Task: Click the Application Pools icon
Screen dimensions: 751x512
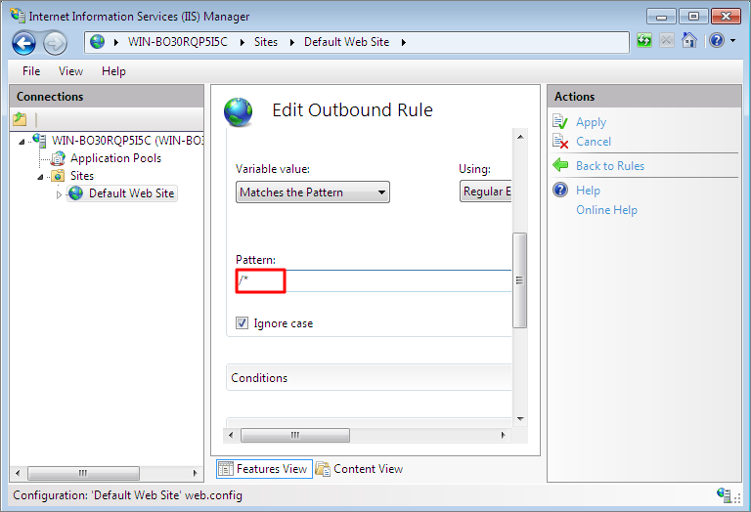Action: click(x=58, y=158)
